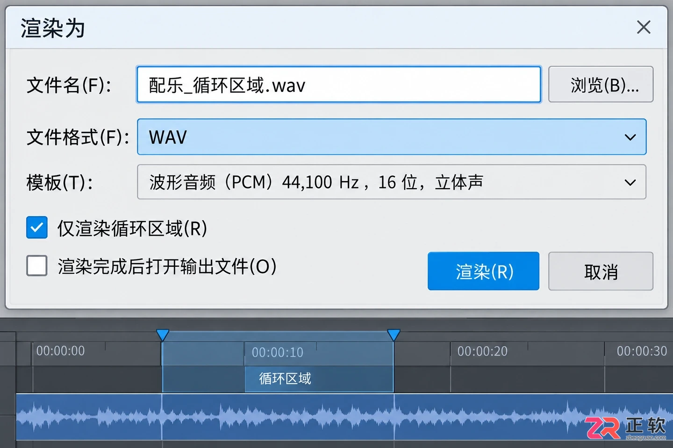Start rendering with the 渲染(R) button
673x448 pixels.
coord(483,271)
